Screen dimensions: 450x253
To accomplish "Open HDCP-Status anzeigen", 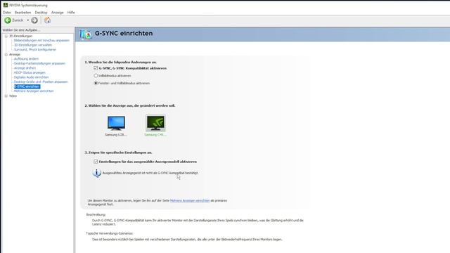I will (30, 72).
